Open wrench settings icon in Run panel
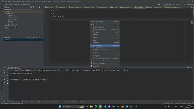194x109 pixels. [x=5, y=73]
